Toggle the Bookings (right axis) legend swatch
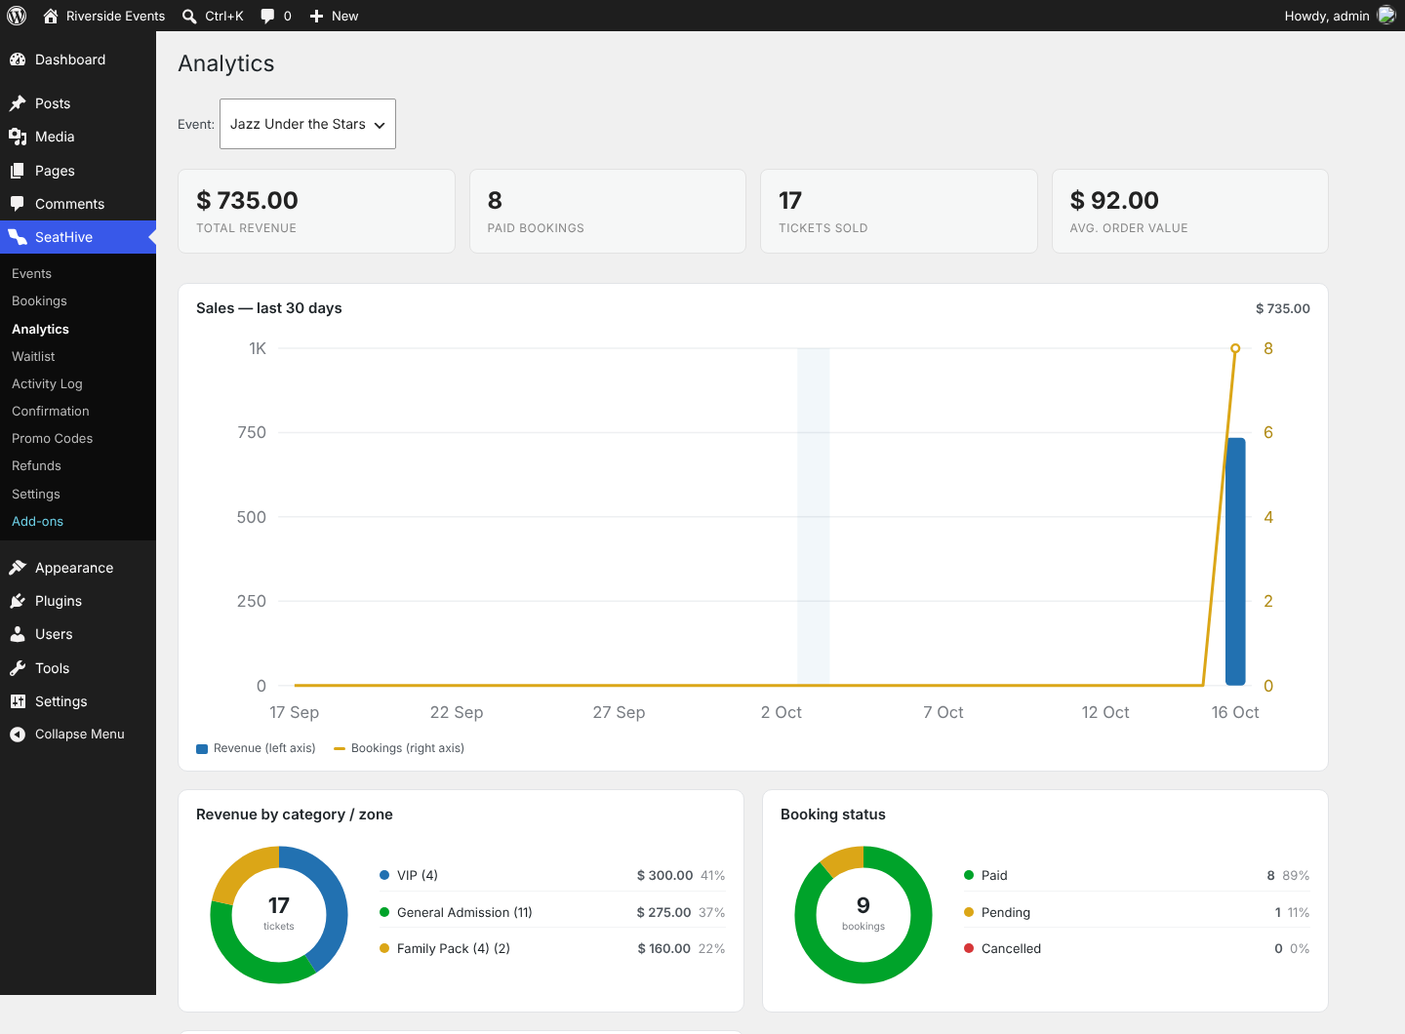 tap(340, 749)
